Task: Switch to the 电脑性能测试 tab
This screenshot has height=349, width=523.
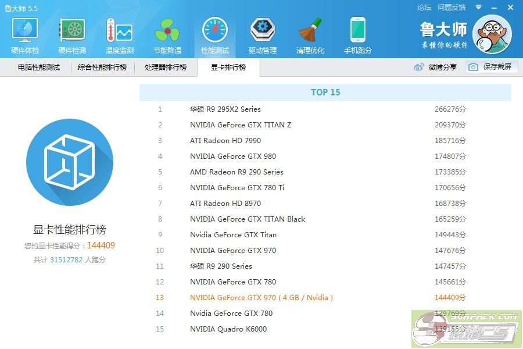Action: [x=39, y=67]
